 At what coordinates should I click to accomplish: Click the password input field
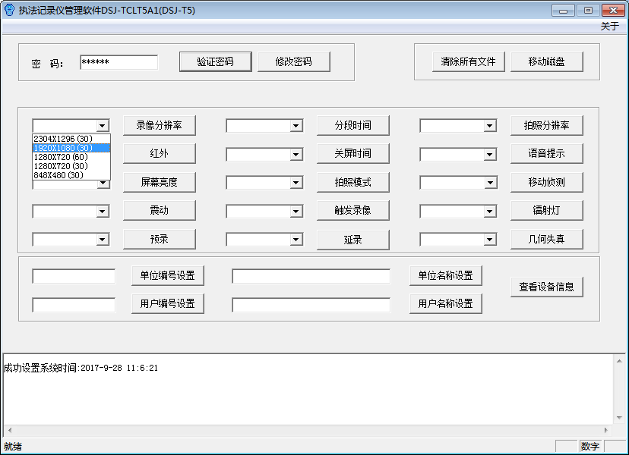118,62
